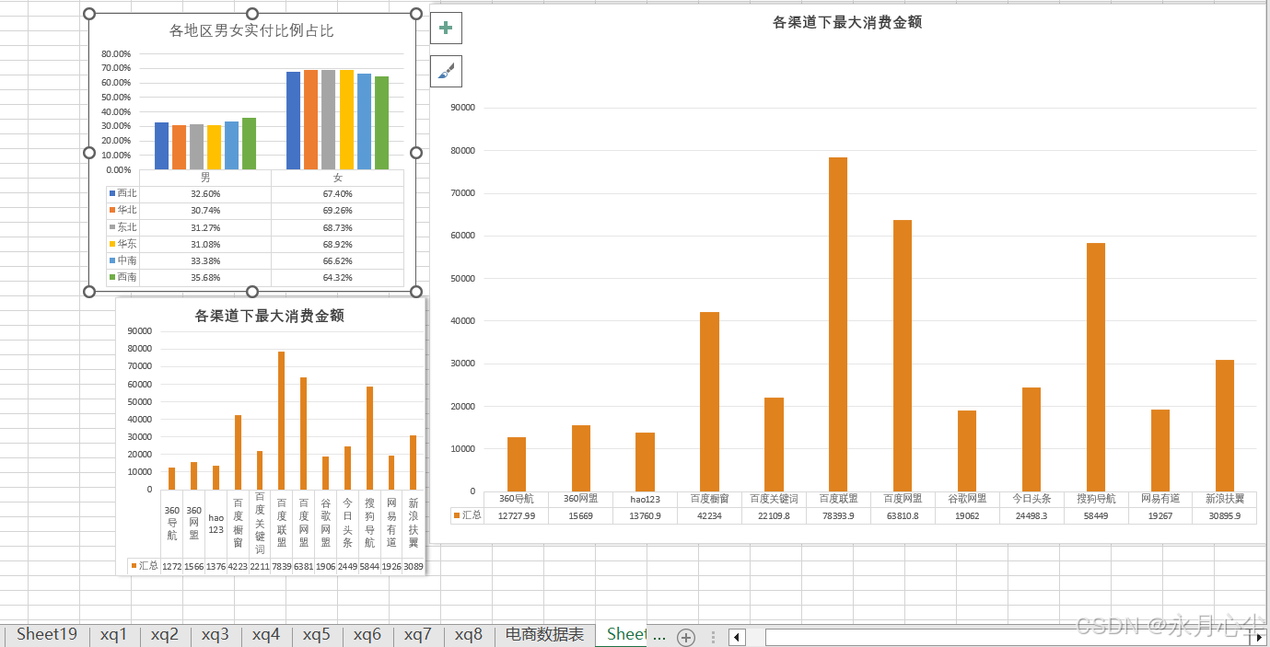The width and height of the screenshot is (1270, 647).
Task: Open the xq3 sheet tab
Action: 216,634
